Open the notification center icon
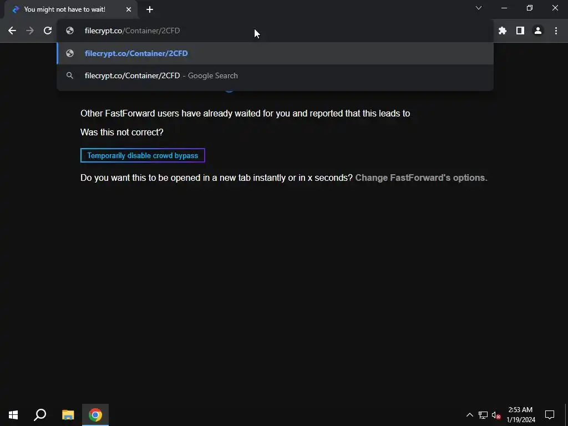This screenshot has width=568, height=426. tap(550, 415)
